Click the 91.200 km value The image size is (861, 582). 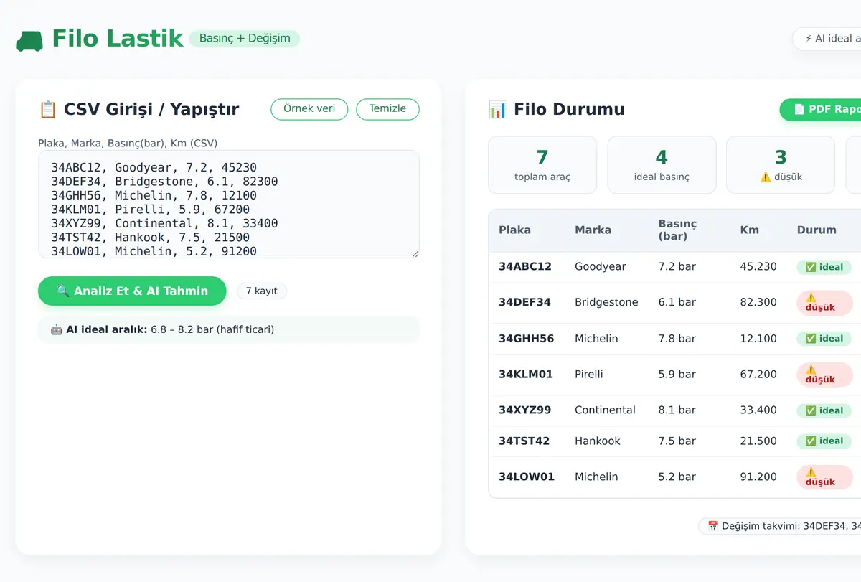point(758,477)
